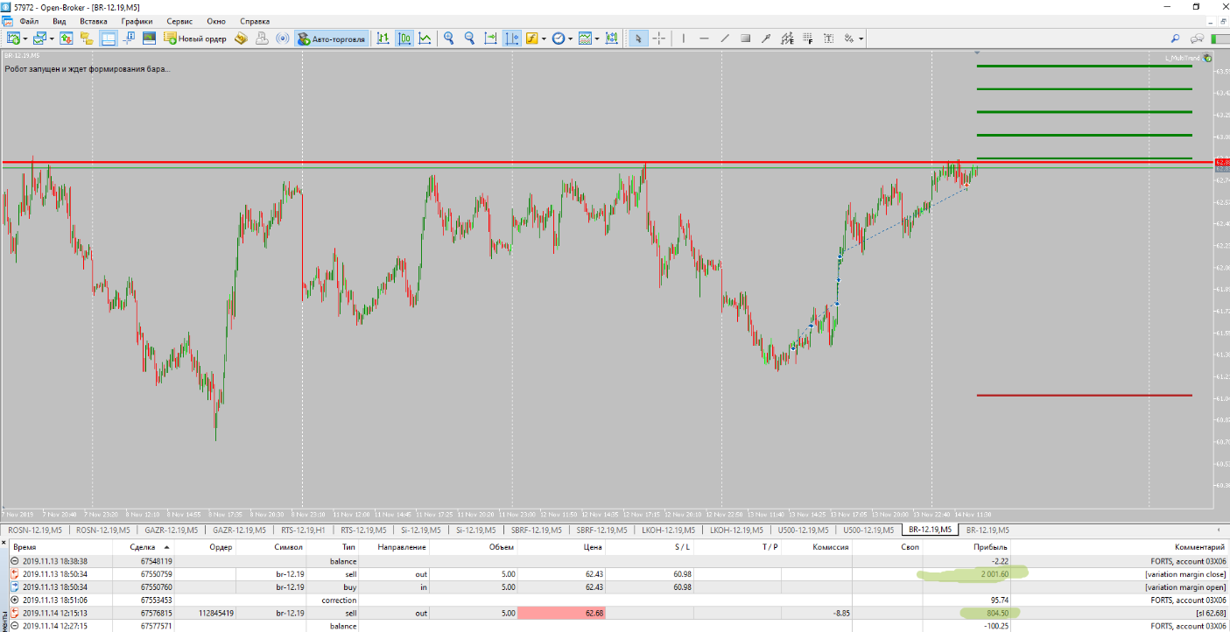Open the indicators list dropdown arrow
Image resolution: width=1230 pixels, height=632 pixels.
click(x=544, y=39)
